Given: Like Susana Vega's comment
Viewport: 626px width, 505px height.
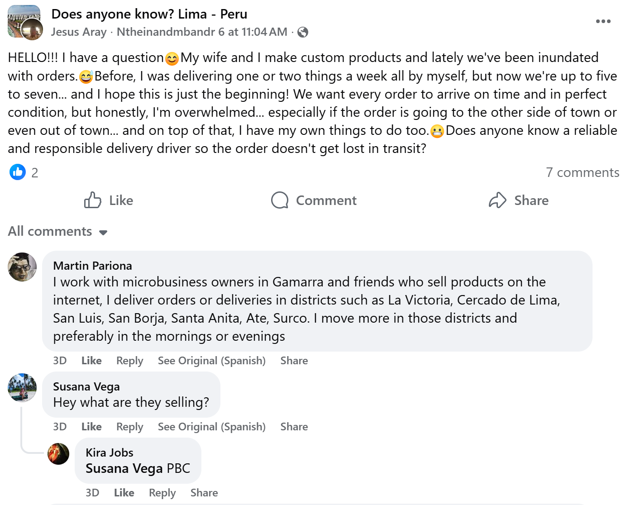Looking at the screenshot, I should click(91, 427).
